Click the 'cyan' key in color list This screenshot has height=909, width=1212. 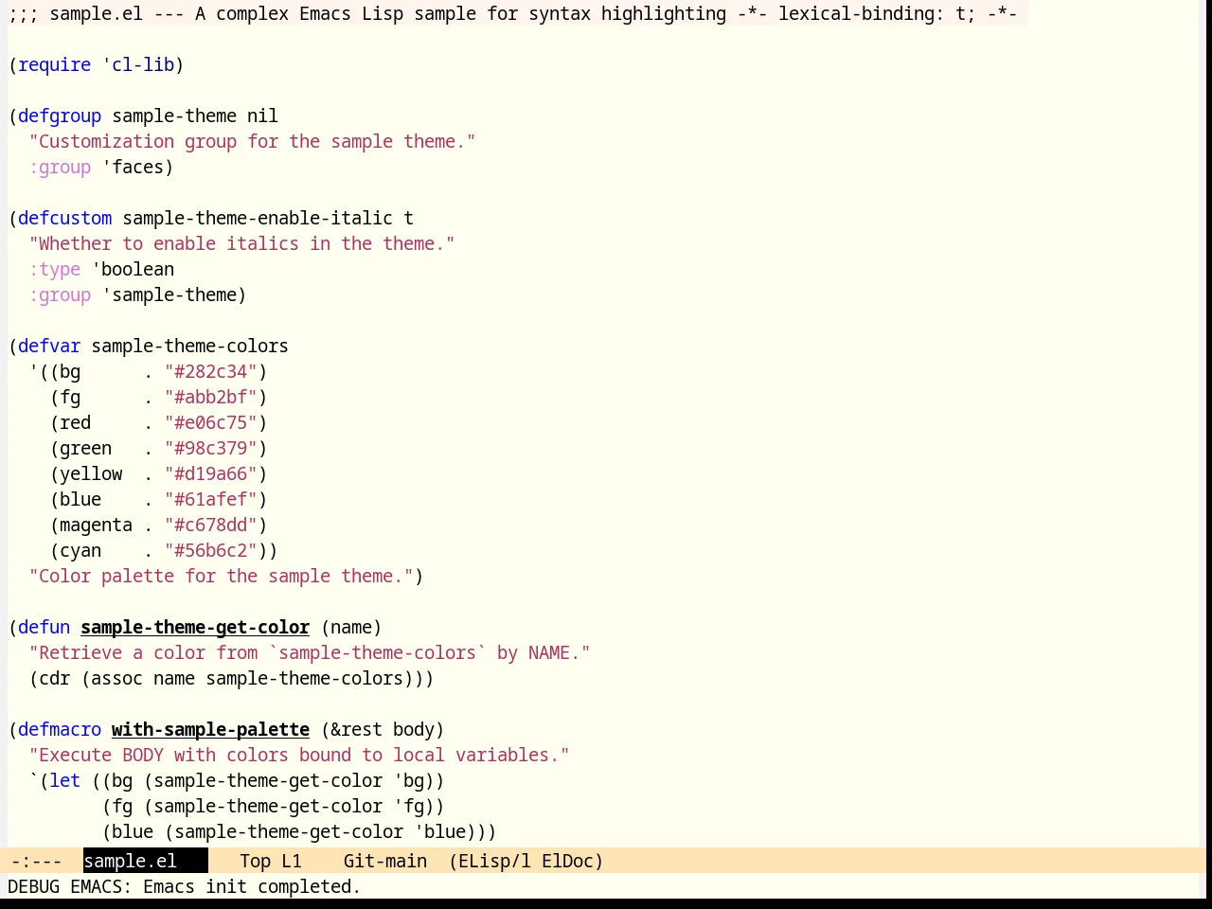click(80, 550)
